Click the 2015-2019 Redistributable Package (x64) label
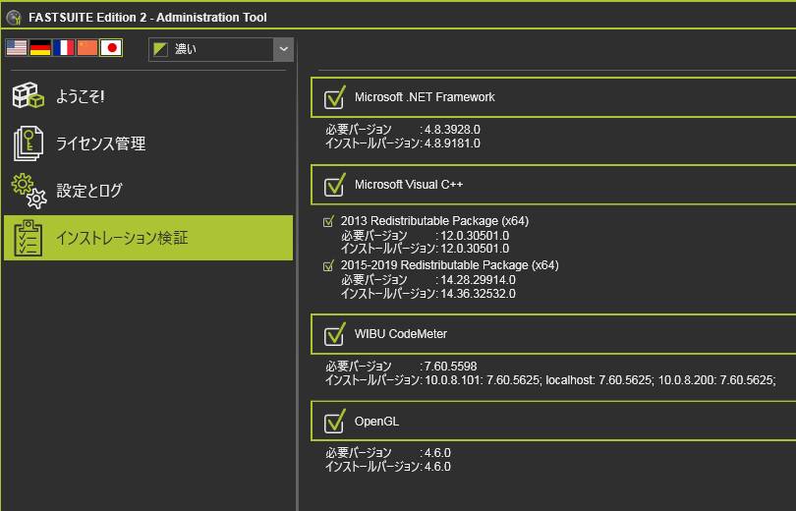796x511 pixels. 449,265
